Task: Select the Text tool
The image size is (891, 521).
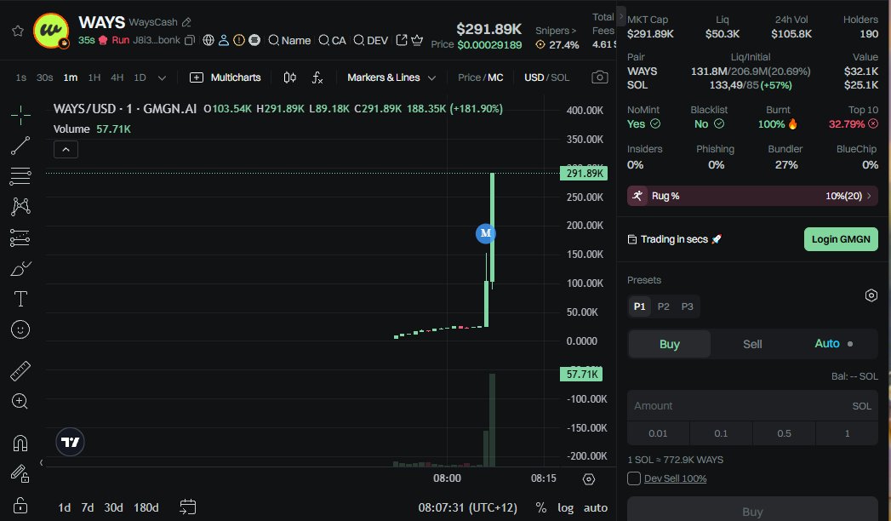Action: point(20,299)
